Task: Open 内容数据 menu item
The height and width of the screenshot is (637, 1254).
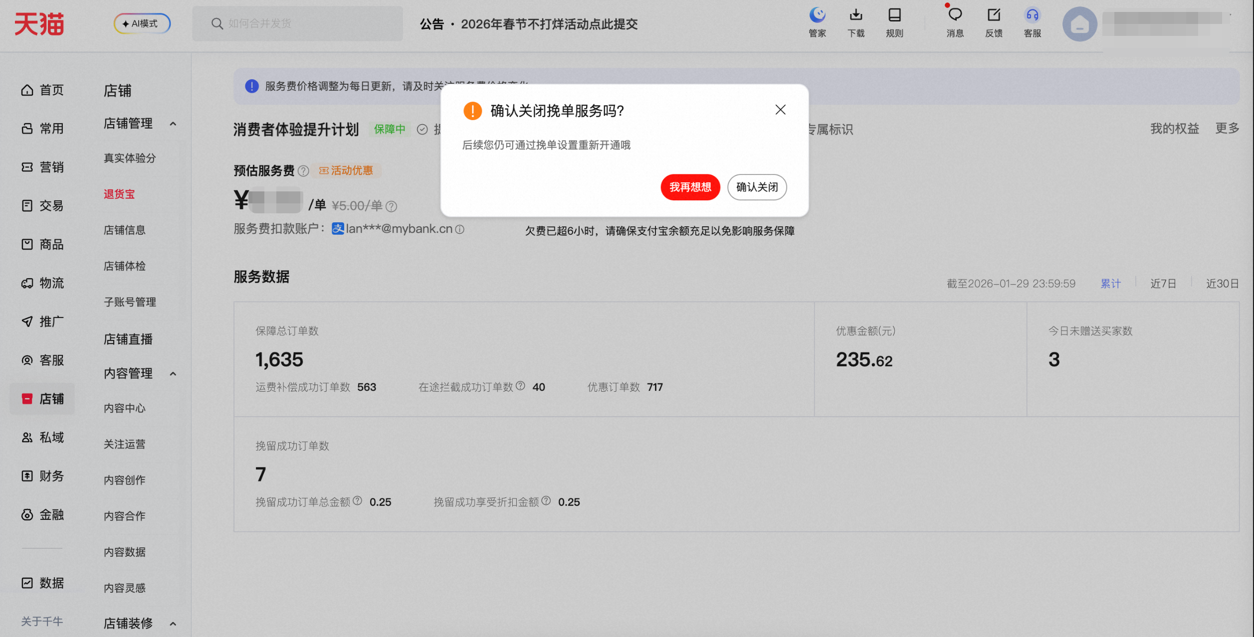Action: pyautogui.click(x=125, y=552)
